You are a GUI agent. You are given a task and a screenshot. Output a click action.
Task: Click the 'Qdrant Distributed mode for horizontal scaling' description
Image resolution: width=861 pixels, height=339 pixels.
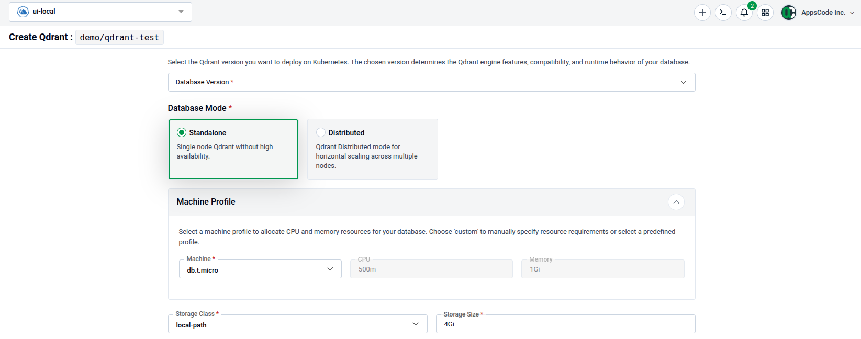coord(366,156)
